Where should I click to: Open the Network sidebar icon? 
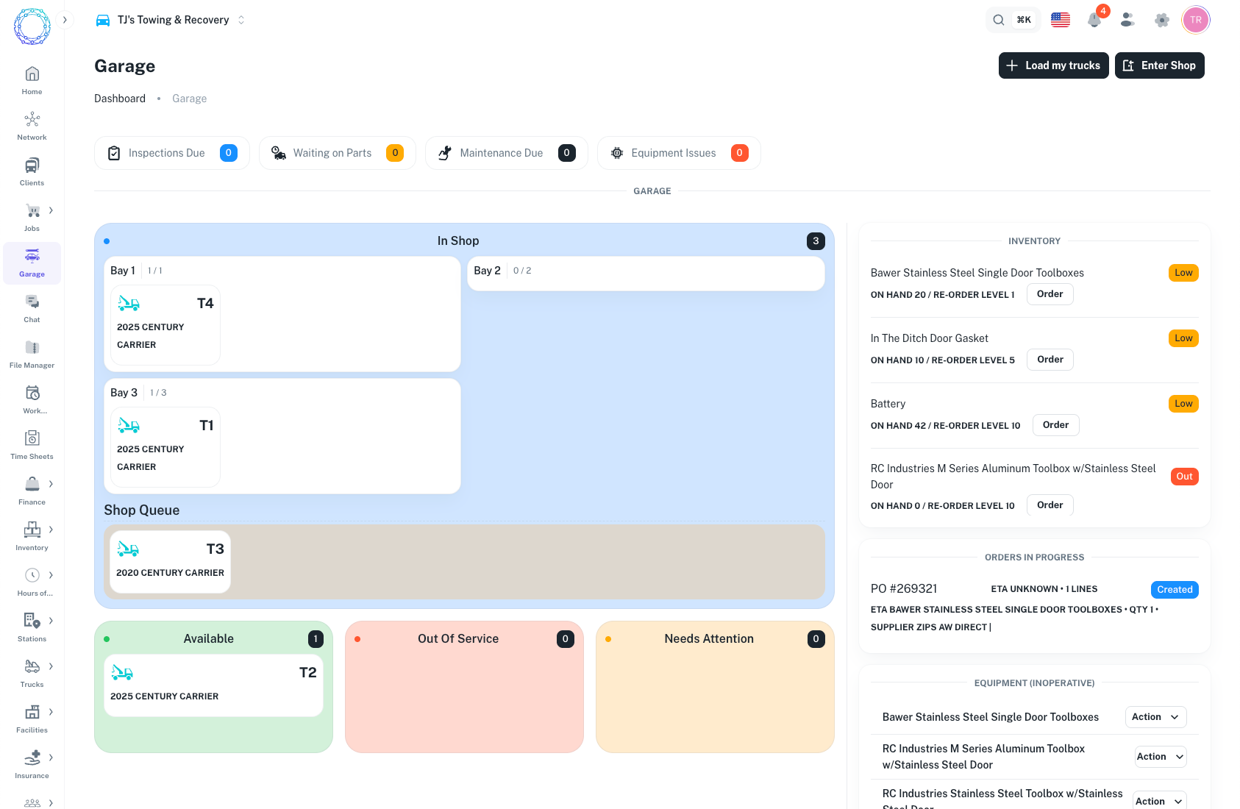click(32, 126)
